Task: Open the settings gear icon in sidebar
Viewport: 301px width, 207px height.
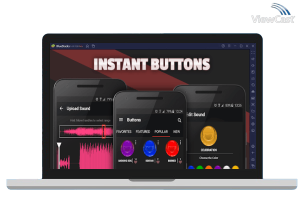Action: point(253,146)
